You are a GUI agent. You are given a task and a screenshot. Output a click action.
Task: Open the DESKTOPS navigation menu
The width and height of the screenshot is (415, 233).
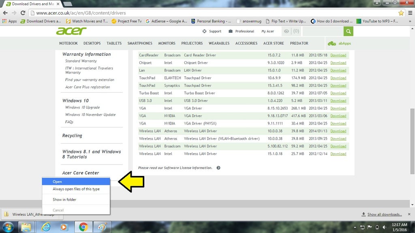click(x=92, y=43)
